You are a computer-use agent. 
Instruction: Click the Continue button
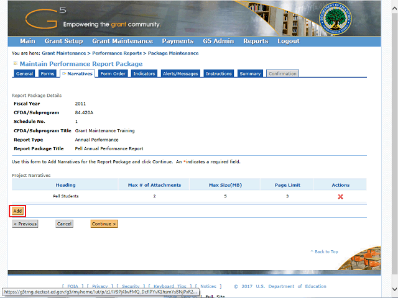[104, 223]
